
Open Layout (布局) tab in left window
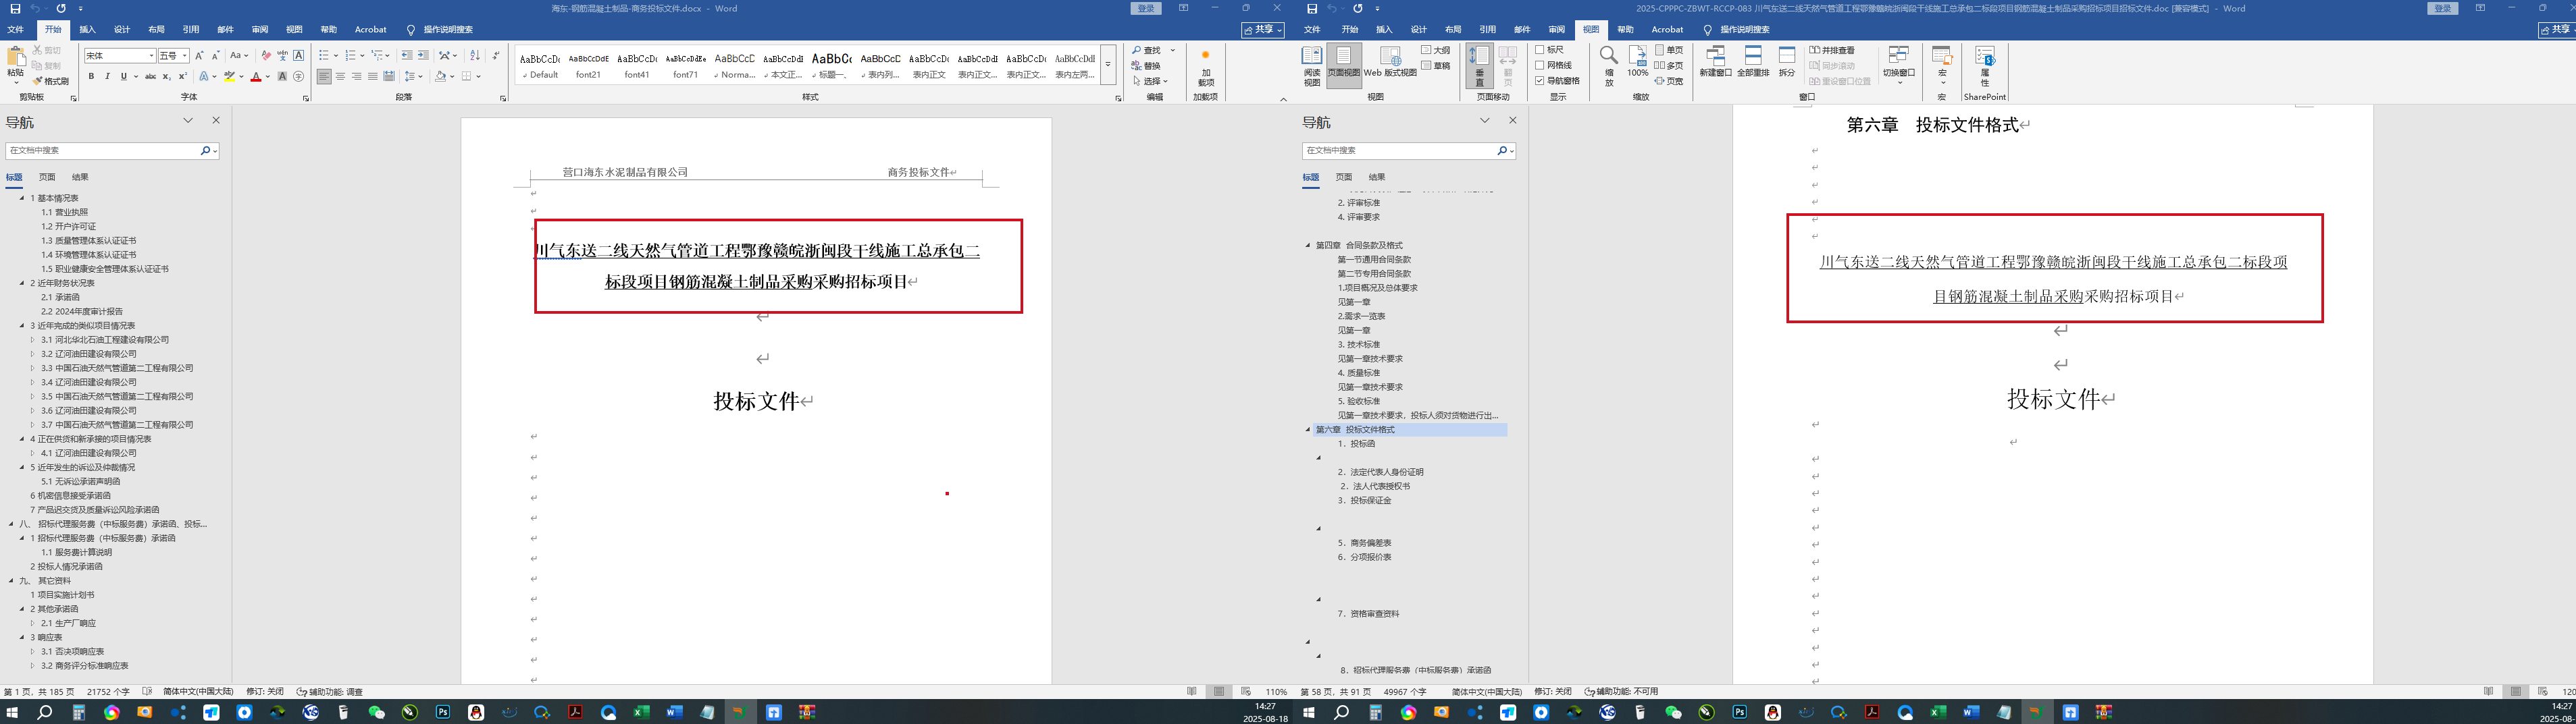(156, 30)
